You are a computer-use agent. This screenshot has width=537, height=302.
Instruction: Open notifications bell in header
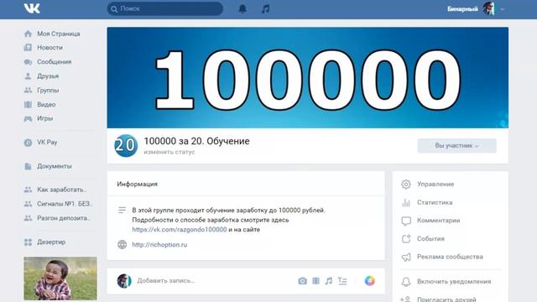242,8
